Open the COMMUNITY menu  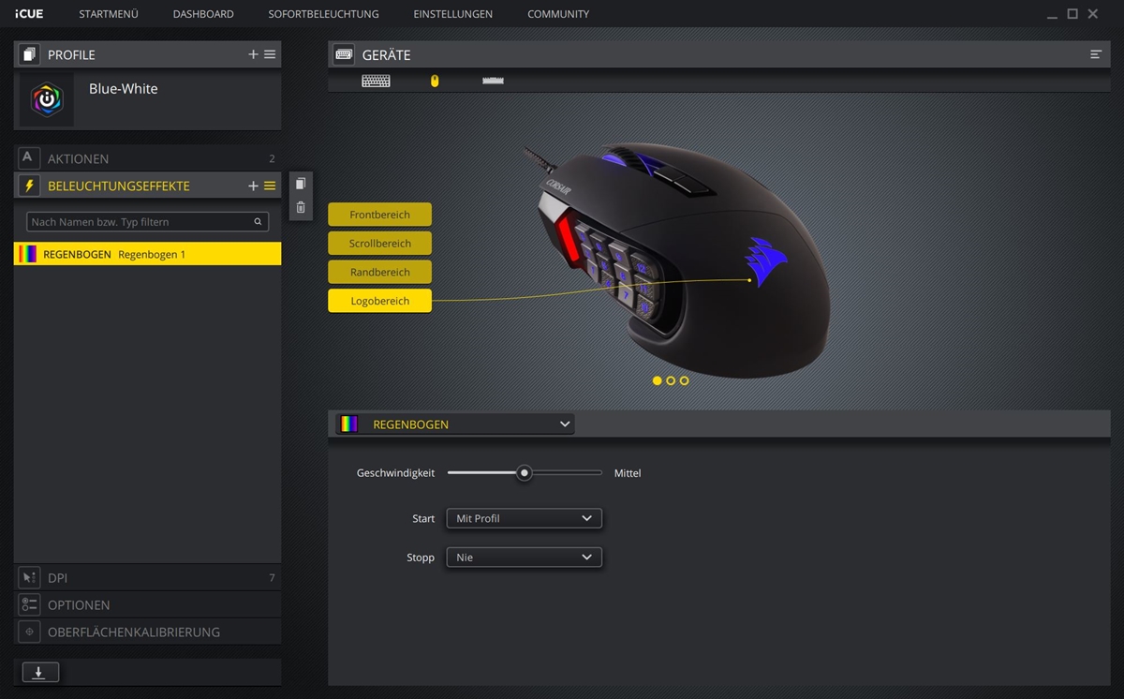pyautogui.click(x=558, y=14)
